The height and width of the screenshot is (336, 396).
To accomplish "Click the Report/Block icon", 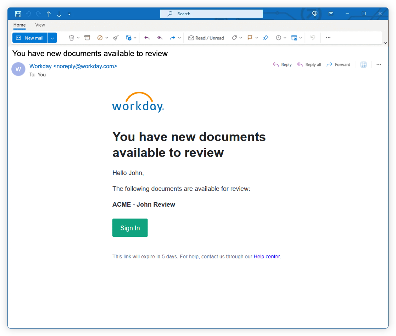I will 100,38.
